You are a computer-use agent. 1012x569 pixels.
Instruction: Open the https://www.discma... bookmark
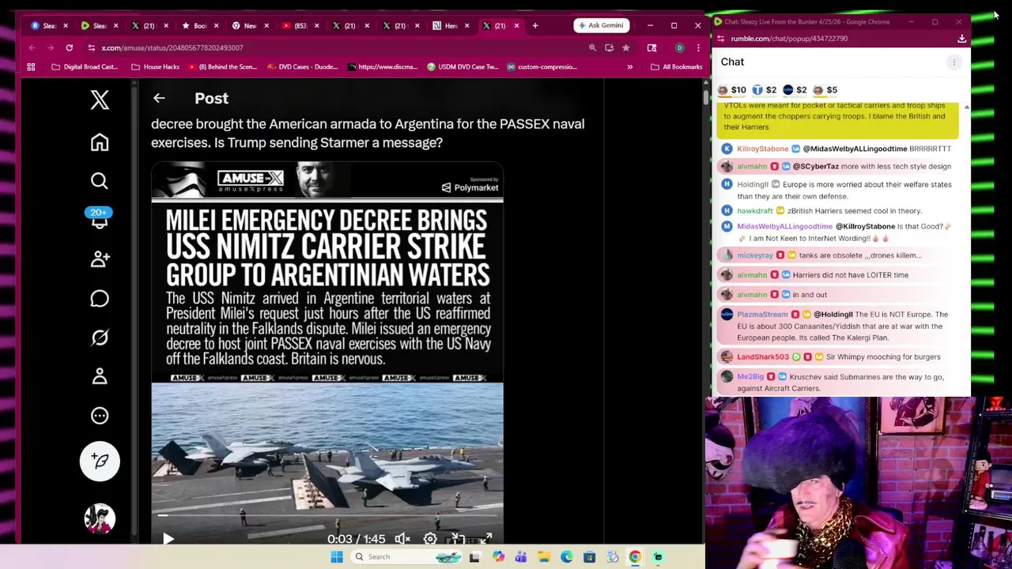pos(382,67)
